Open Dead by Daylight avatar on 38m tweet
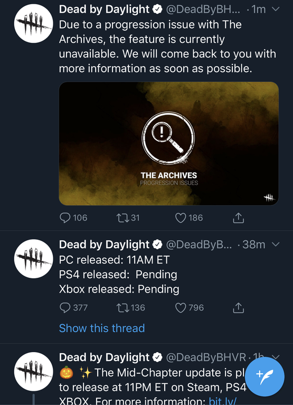 (x=33, y=259)
